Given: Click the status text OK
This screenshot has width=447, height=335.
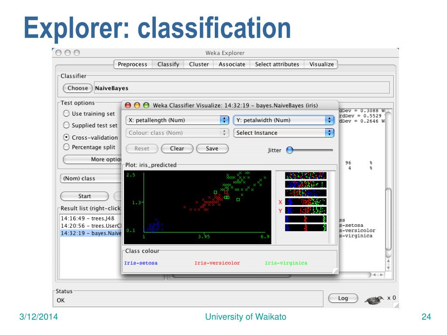Looking at the screenshot, I should point(61,300).
